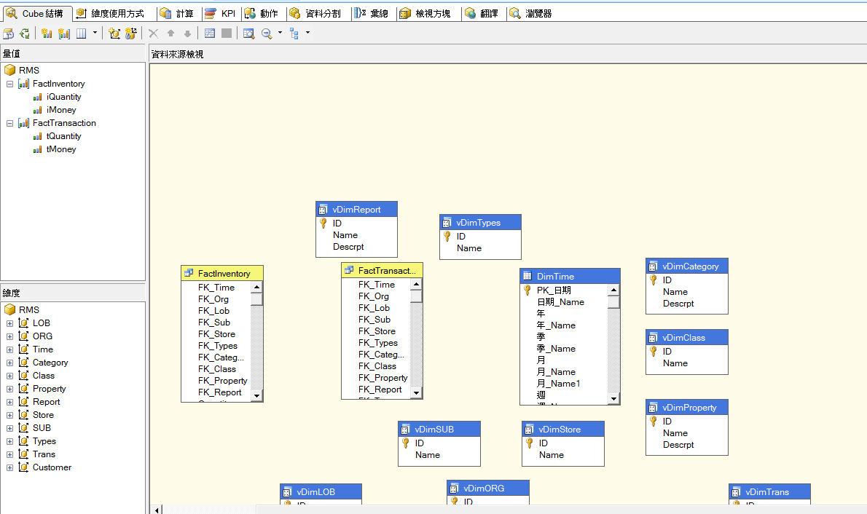Collapse the FactTransaction measure group
Screen dimensions: 867x514
[x=10, y=123]
